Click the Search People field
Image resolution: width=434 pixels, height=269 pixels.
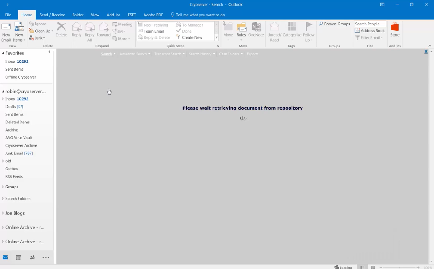[370, 24]
